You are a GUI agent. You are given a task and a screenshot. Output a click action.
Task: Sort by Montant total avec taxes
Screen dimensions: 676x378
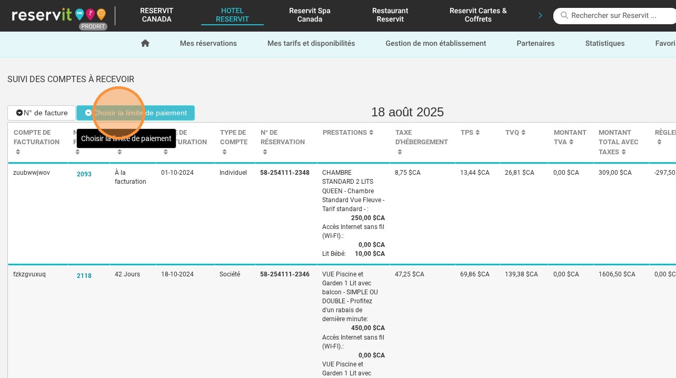623,152
